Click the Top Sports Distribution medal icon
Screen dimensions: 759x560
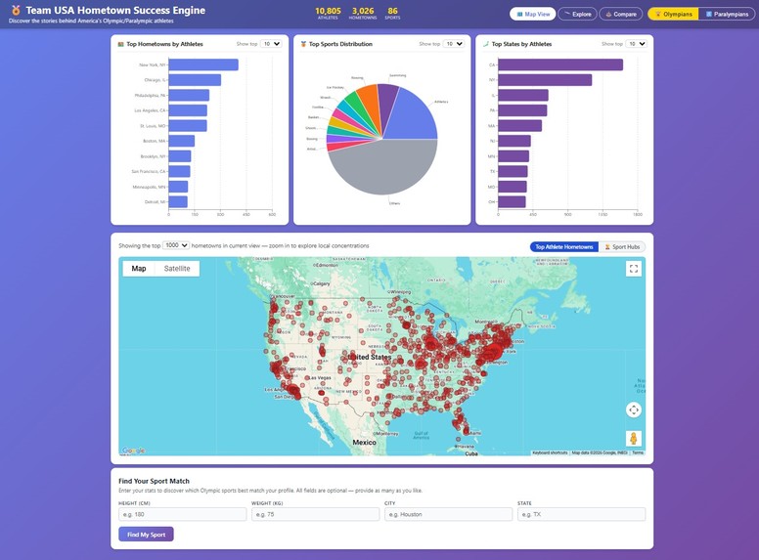click(303, 44)
